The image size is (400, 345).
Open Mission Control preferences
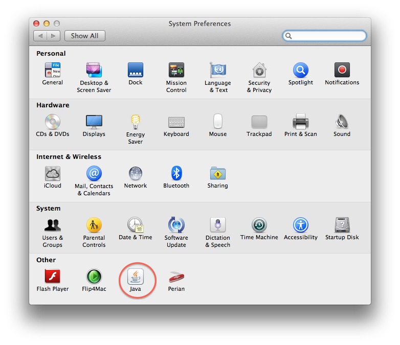point(176,70)
